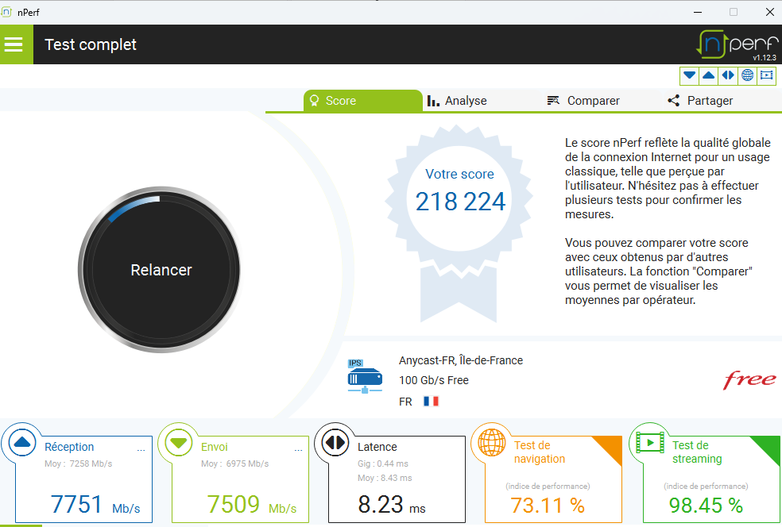Select the latency test icon
Screen dimensions: 782x527
tap(728, 75)
